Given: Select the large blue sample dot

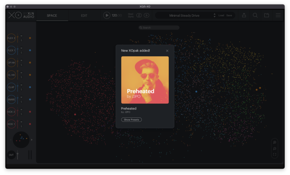Looking at the screenshot, I should pos(196,91).
